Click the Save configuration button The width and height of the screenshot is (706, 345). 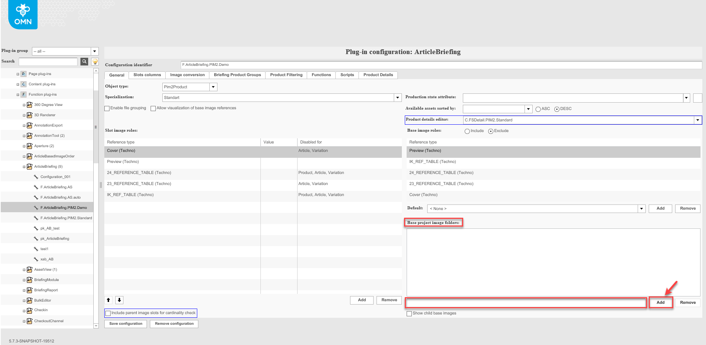tap(126, 324)
